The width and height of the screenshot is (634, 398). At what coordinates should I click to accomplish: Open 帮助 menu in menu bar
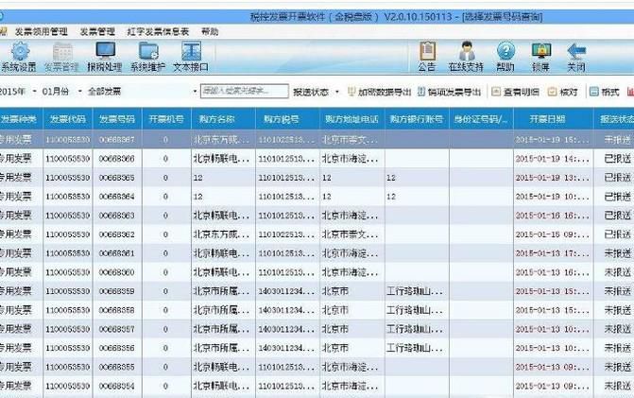coord(210,31)
